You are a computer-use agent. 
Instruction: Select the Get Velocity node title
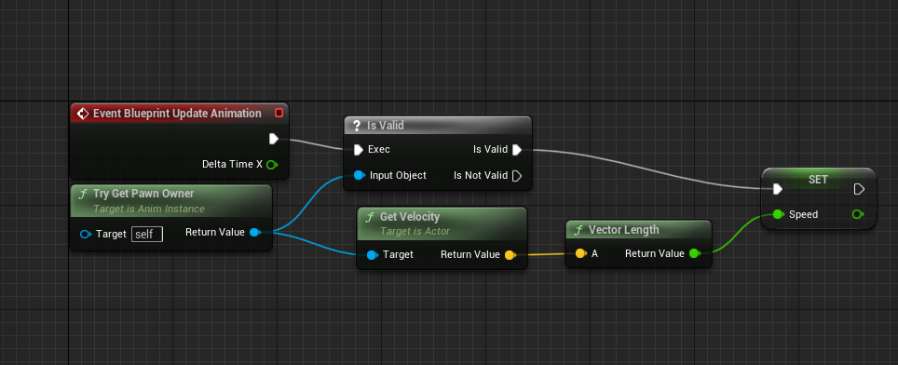(410, 217)
